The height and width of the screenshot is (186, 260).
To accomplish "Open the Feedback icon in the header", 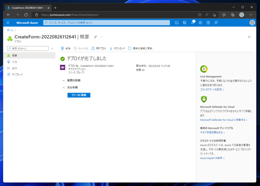I will 216,23.
